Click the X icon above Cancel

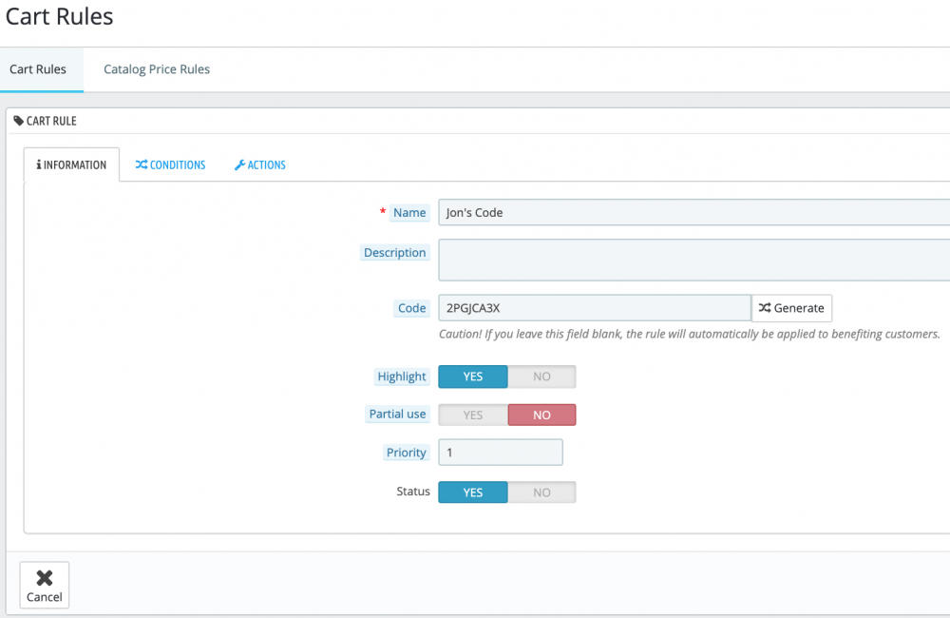[45, 578]
